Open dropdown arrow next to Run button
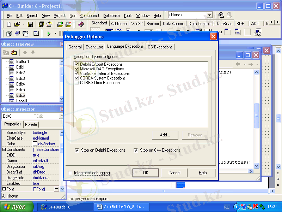 pos(55,34)
